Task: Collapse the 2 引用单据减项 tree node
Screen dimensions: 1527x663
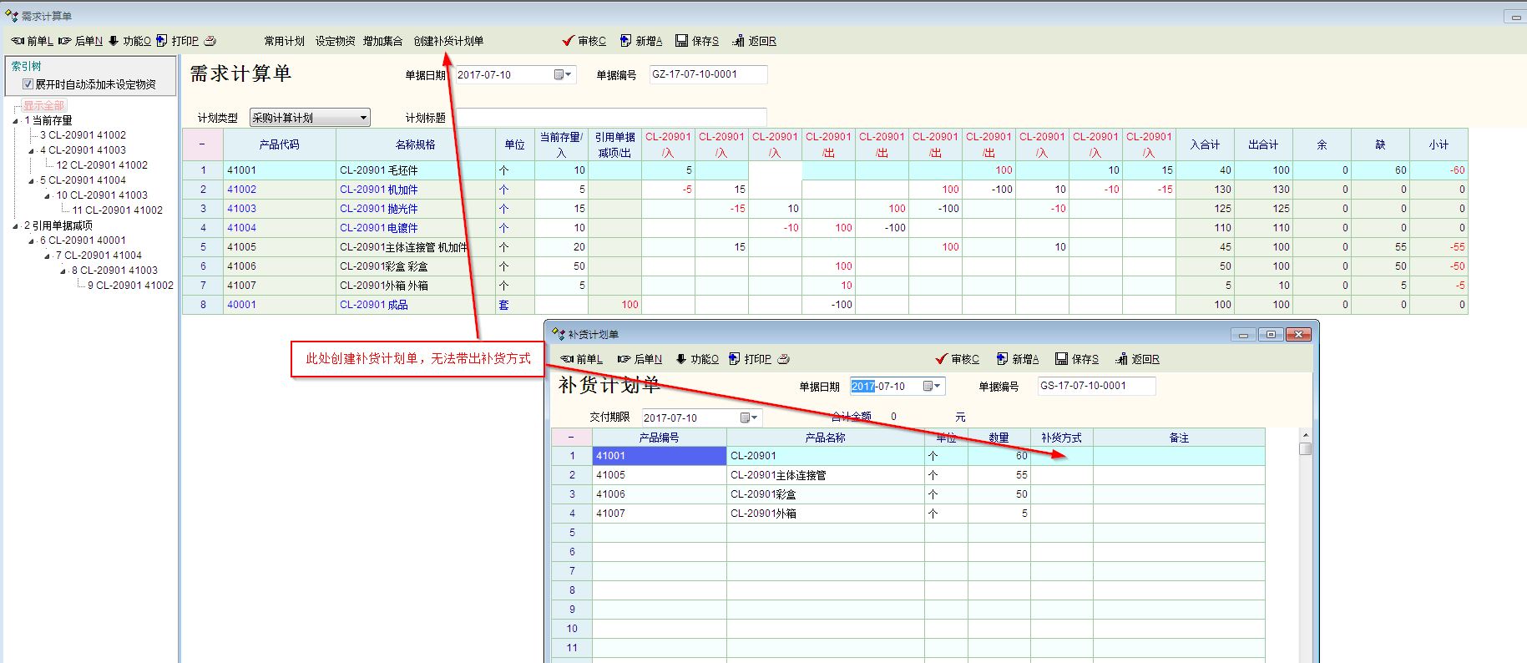Action: 16,226
